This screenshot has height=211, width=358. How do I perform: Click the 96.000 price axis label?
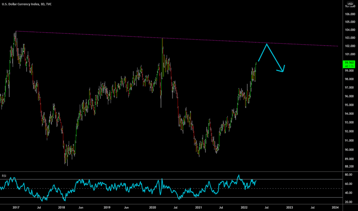(x=350, y=96)
